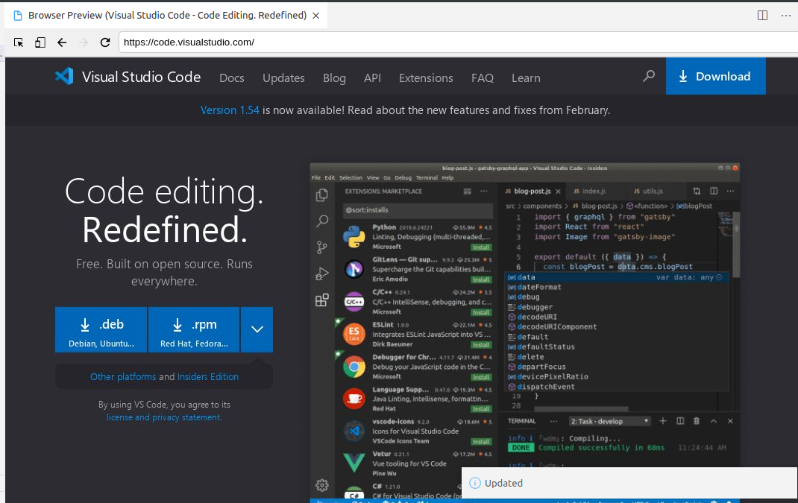Click the Visual Studio Code logo in the header
The height and width of the screenshot is (503, 798).
(x=63, y=76)
